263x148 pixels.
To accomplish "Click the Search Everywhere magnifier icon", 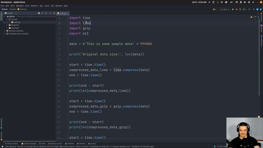I will coord(254,9).
